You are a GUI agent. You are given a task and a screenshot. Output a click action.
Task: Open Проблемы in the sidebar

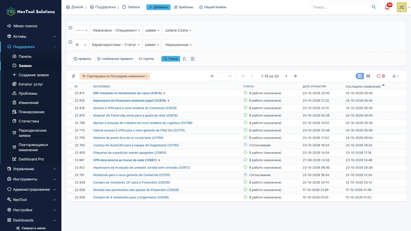[x=28, y=93]
